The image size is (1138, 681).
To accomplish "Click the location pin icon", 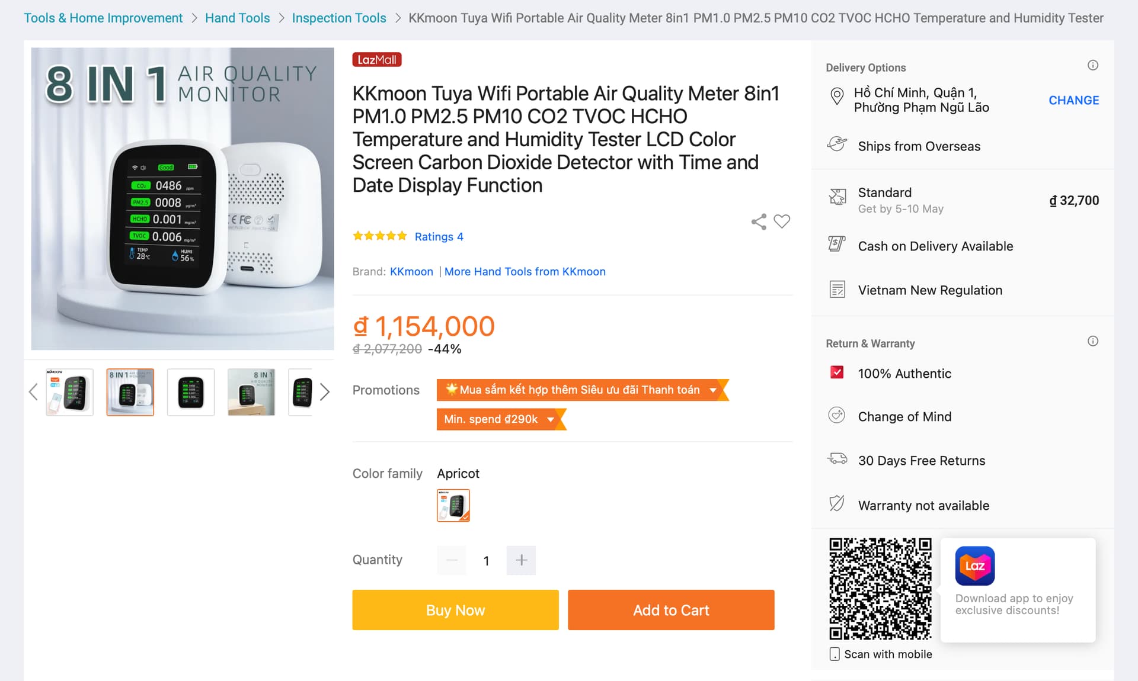I will pos(837,97).
